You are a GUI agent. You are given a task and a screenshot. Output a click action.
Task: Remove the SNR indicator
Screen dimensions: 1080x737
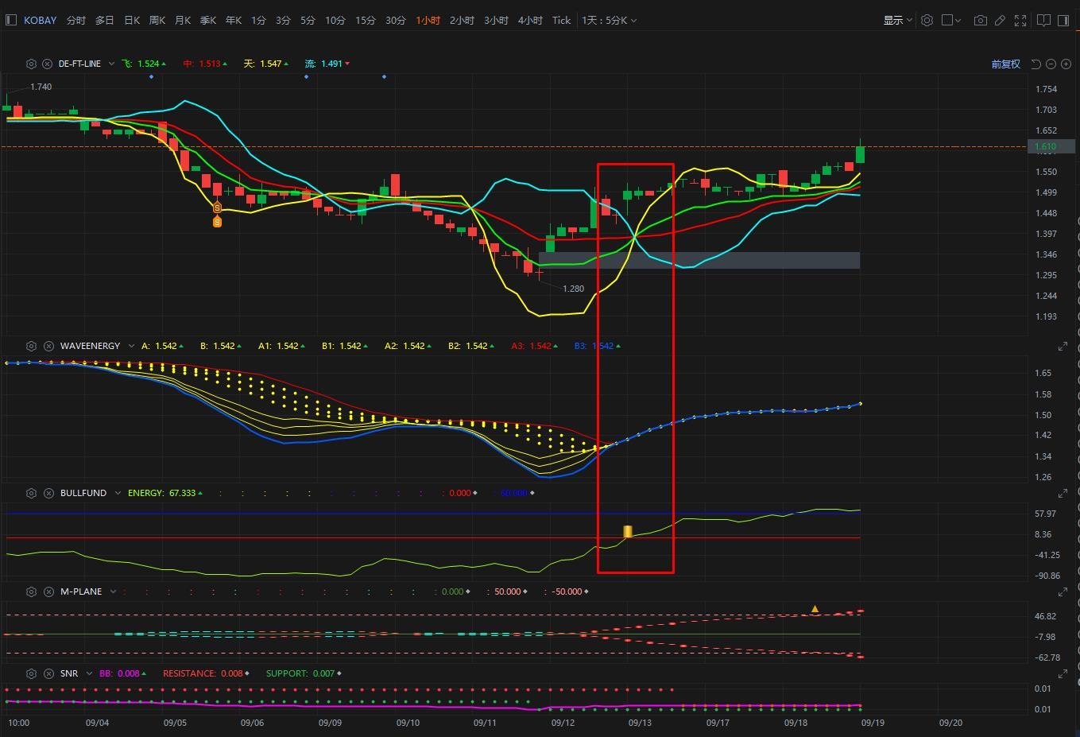[x=48, y=673]
